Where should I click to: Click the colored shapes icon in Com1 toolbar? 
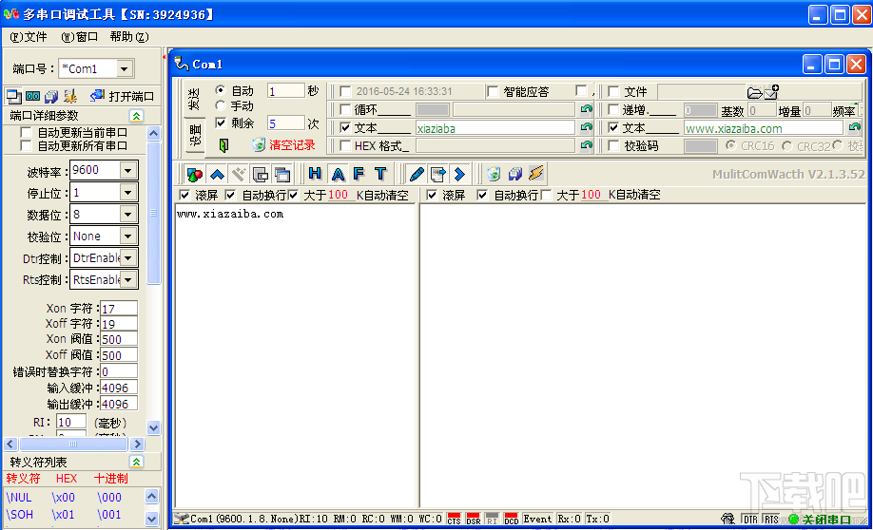tap(195, 175)
